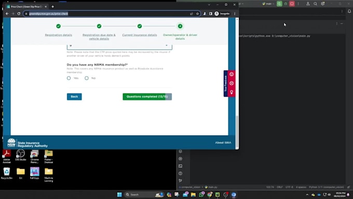Image resolution: width=353 pixels, height=199 pixels.
Task: Open WhatsApp from taskbar
Action: coord(201,194)
